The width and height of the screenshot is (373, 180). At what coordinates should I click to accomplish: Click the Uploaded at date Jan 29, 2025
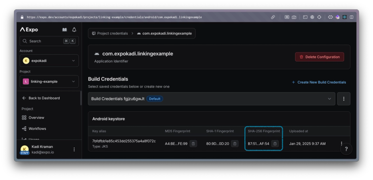point(307,143)
